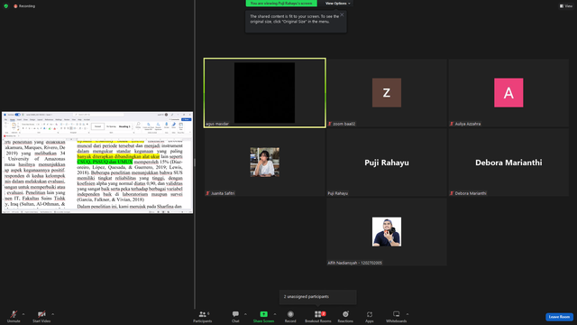This screenshot has width=577, height=325.
Task: Apply the Normal style in Word gallery
Action: 97,126
